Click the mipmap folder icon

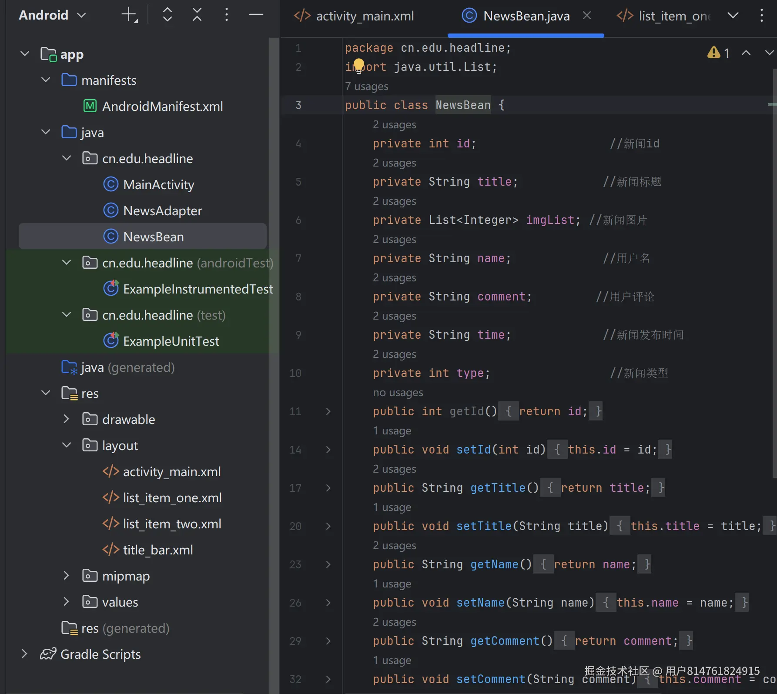pyautogui.click(x=90, y=576)
